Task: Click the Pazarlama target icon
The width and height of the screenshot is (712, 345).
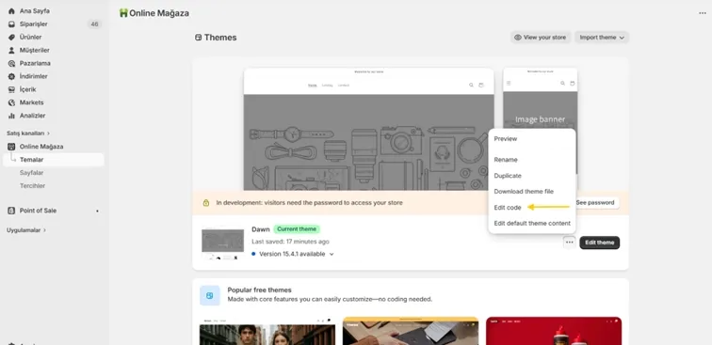Action: [x=11, y=64]
